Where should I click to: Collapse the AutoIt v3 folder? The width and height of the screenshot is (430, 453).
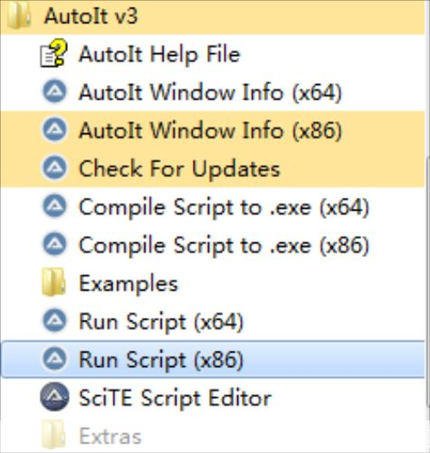coord(213,16)
